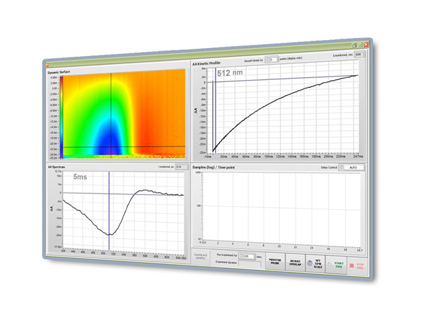This screenshot has height=320, width=427.
Task: Click the t monitored field above ΔA Spectrum
Action: coord(179,167)
